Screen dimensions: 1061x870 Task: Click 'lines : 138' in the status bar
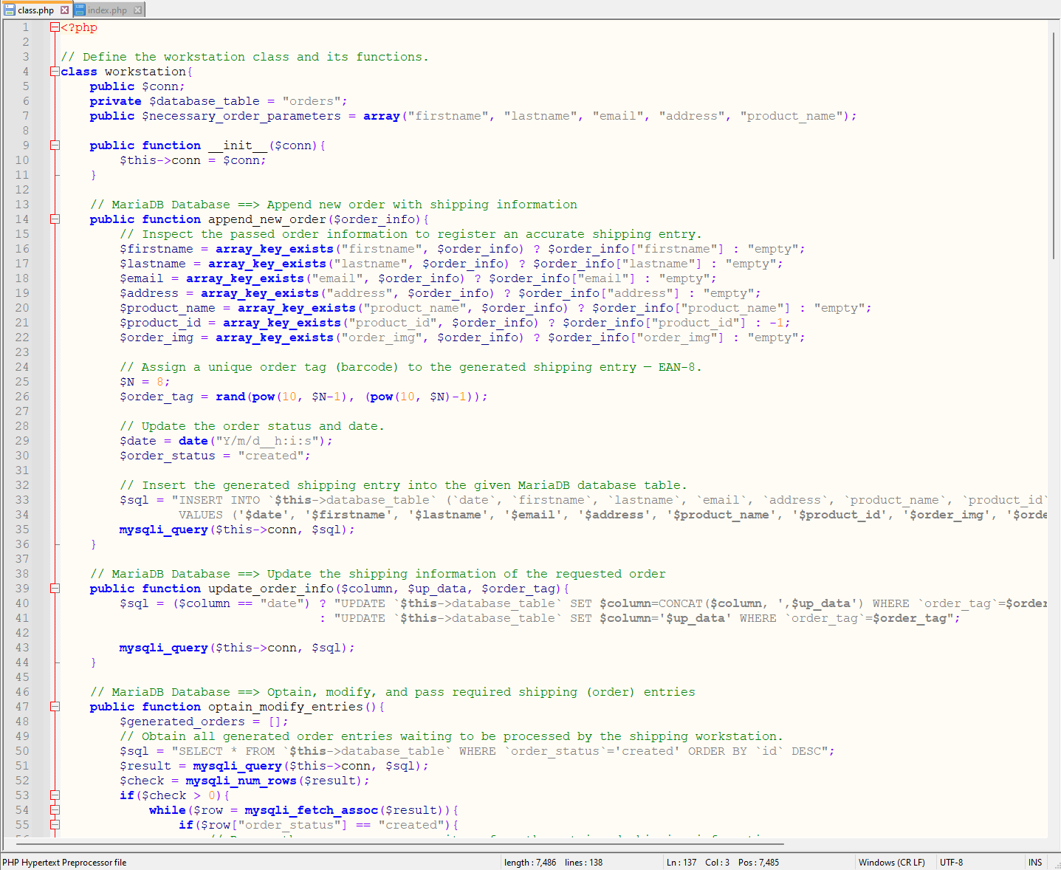[x=583, y=863]
